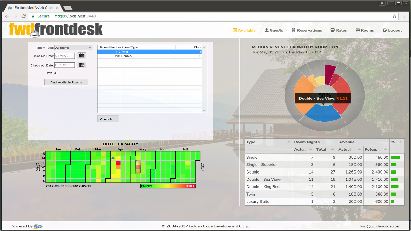Click the Revenue column group header
Viewport: 411px width, 231px height.
coord(363,142)
